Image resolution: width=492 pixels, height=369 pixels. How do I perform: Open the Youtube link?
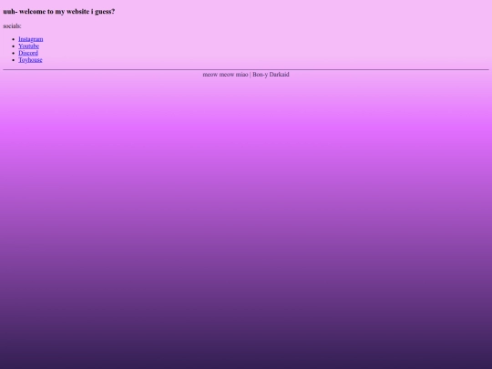(x=28, y=46)
